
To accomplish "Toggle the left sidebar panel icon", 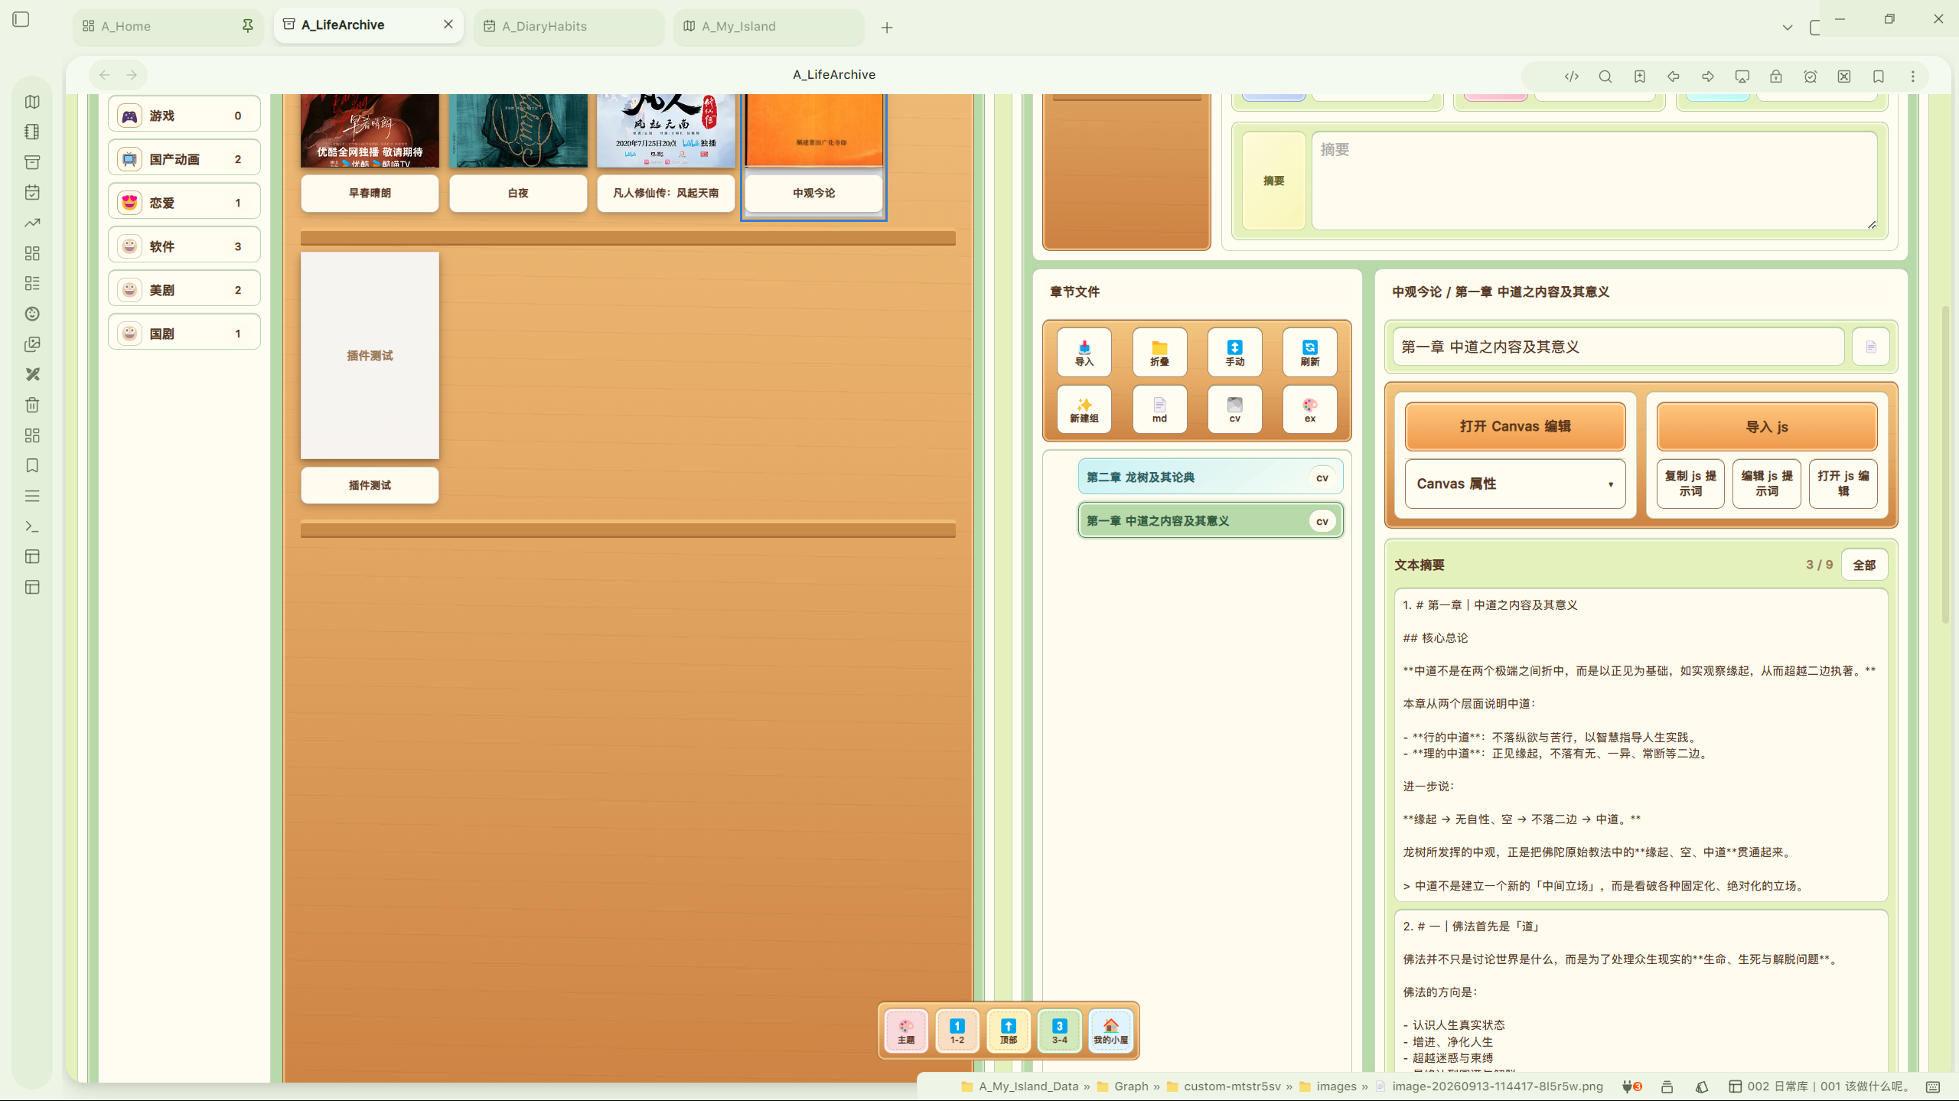I will coord(21,19).
